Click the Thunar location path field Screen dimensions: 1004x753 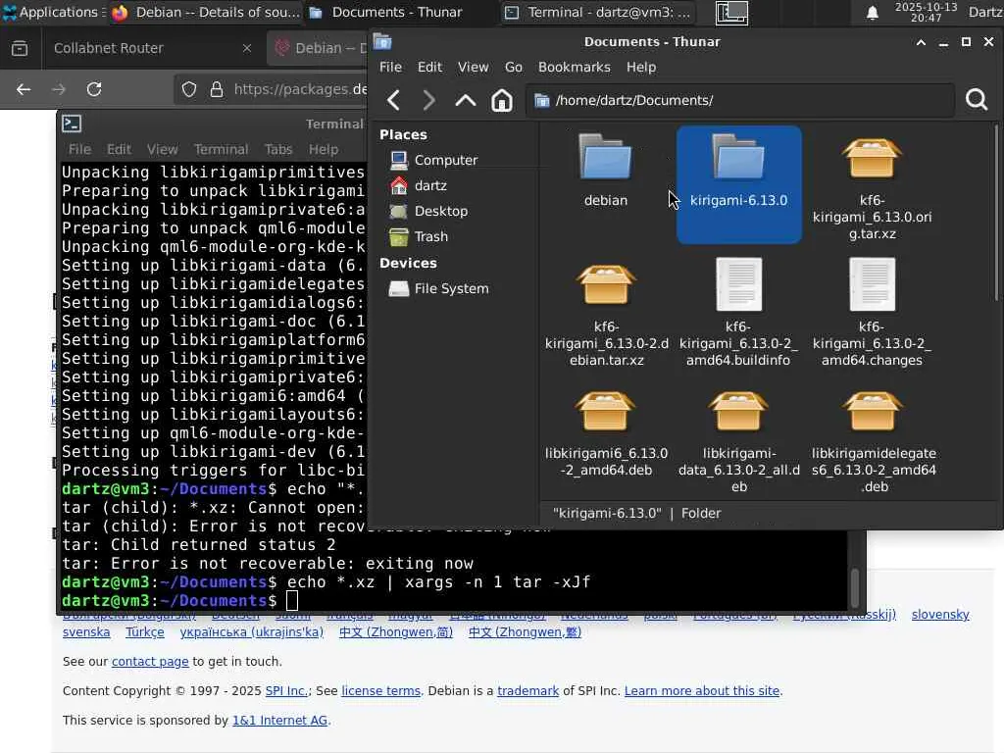click(741, 101)
